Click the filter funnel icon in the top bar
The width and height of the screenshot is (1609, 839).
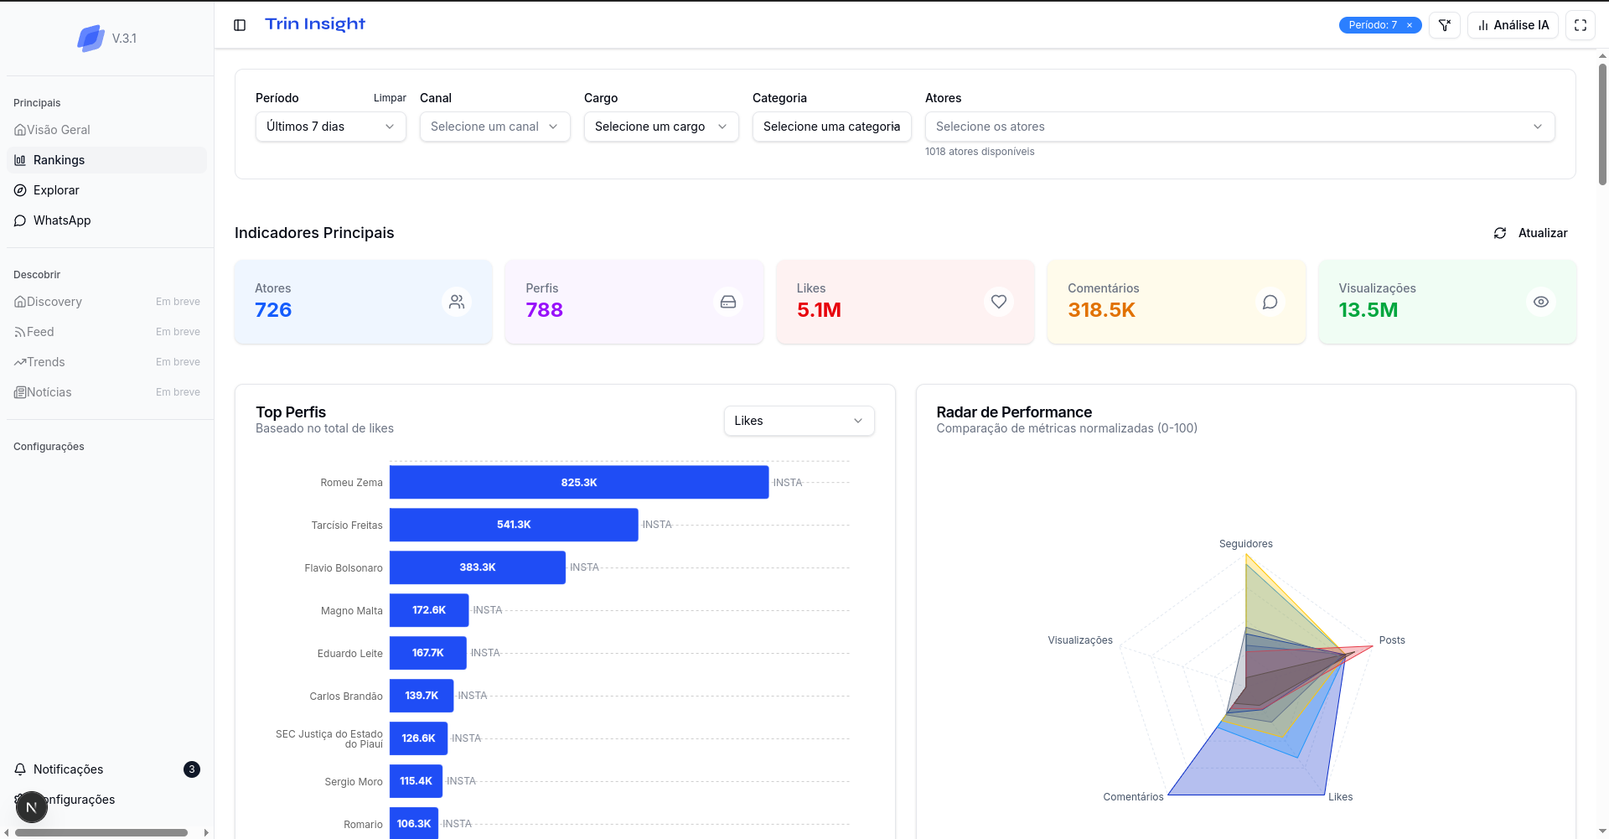[1445, 25]
